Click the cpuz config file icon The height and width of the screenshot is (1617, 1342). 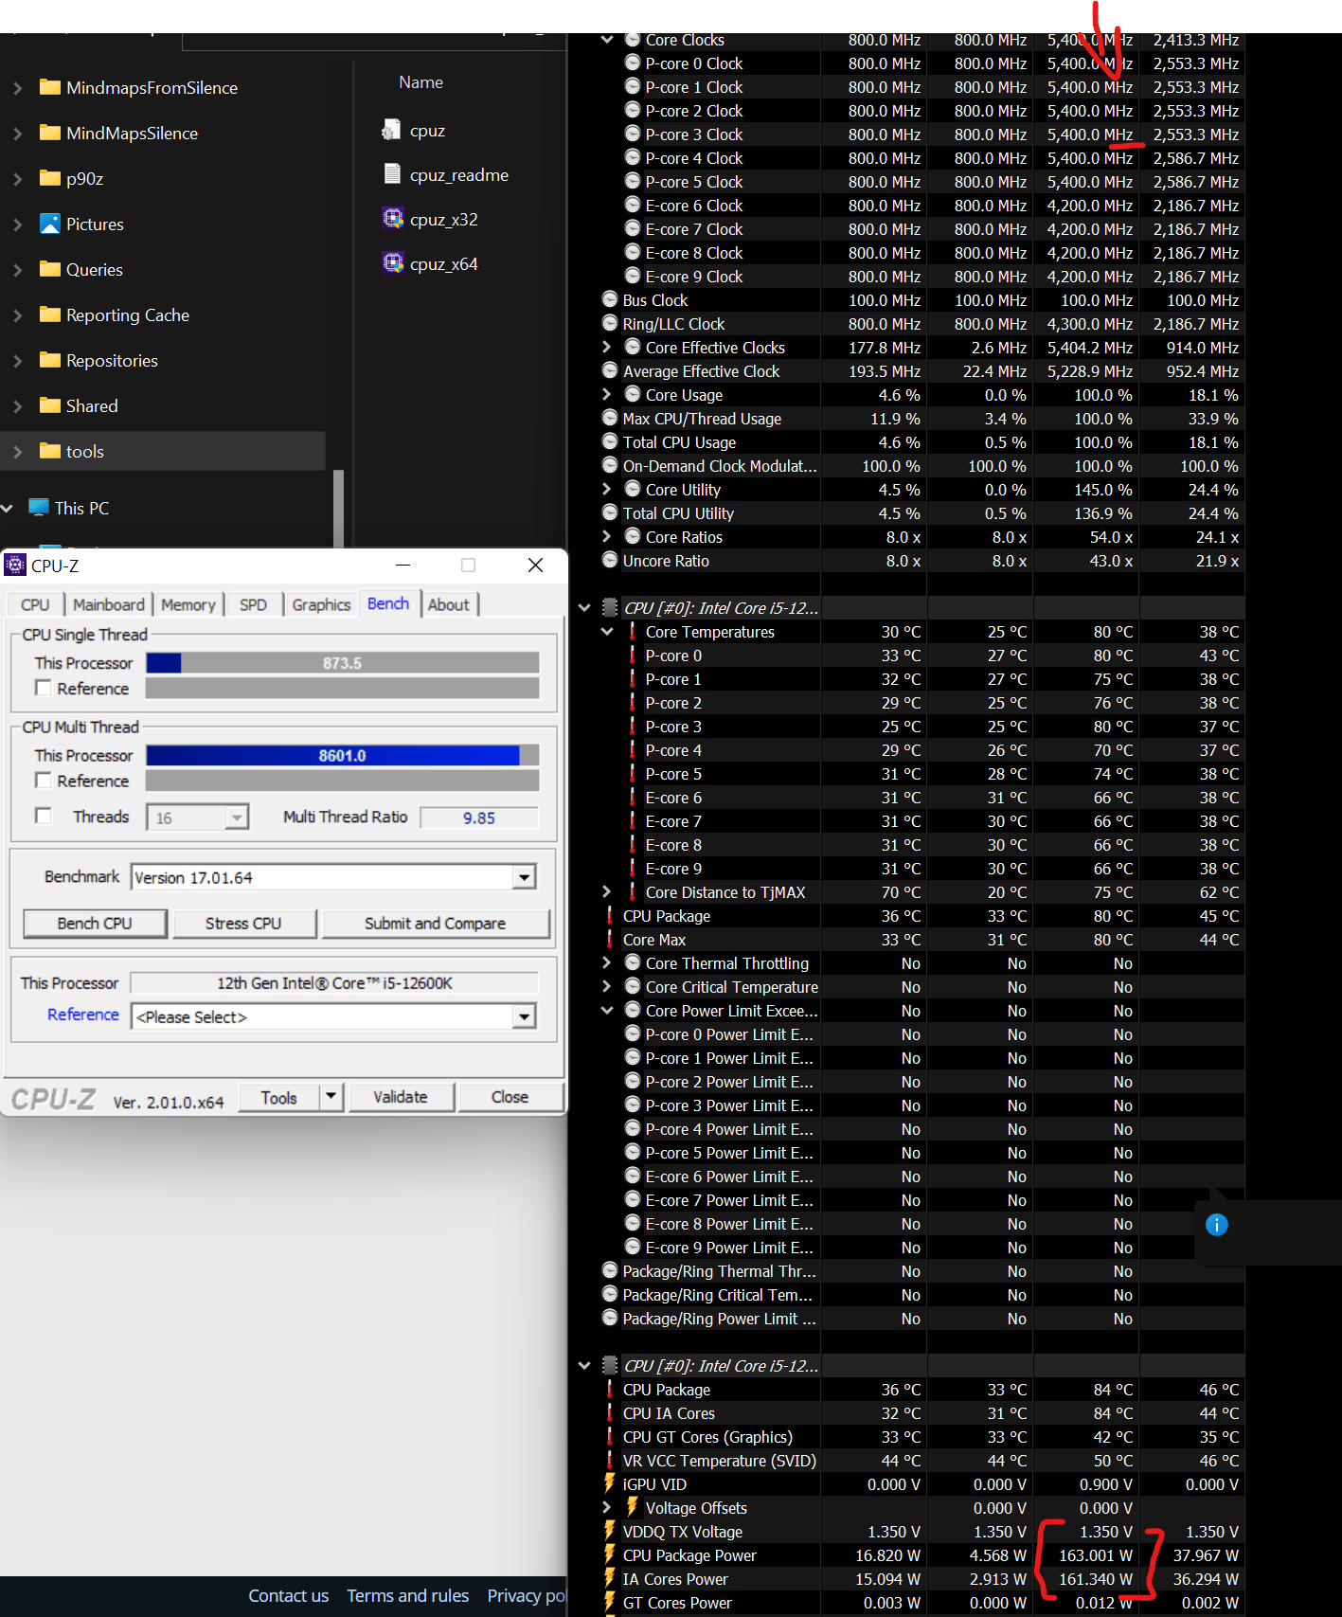391,130
